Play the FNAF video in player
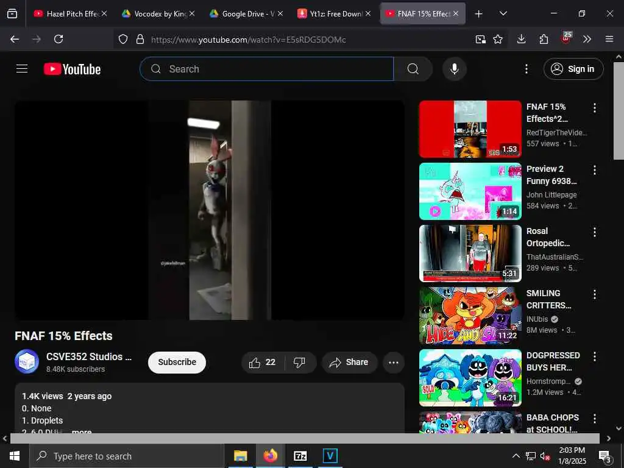This screenshot has height=468, width=624. click(210, 210)
